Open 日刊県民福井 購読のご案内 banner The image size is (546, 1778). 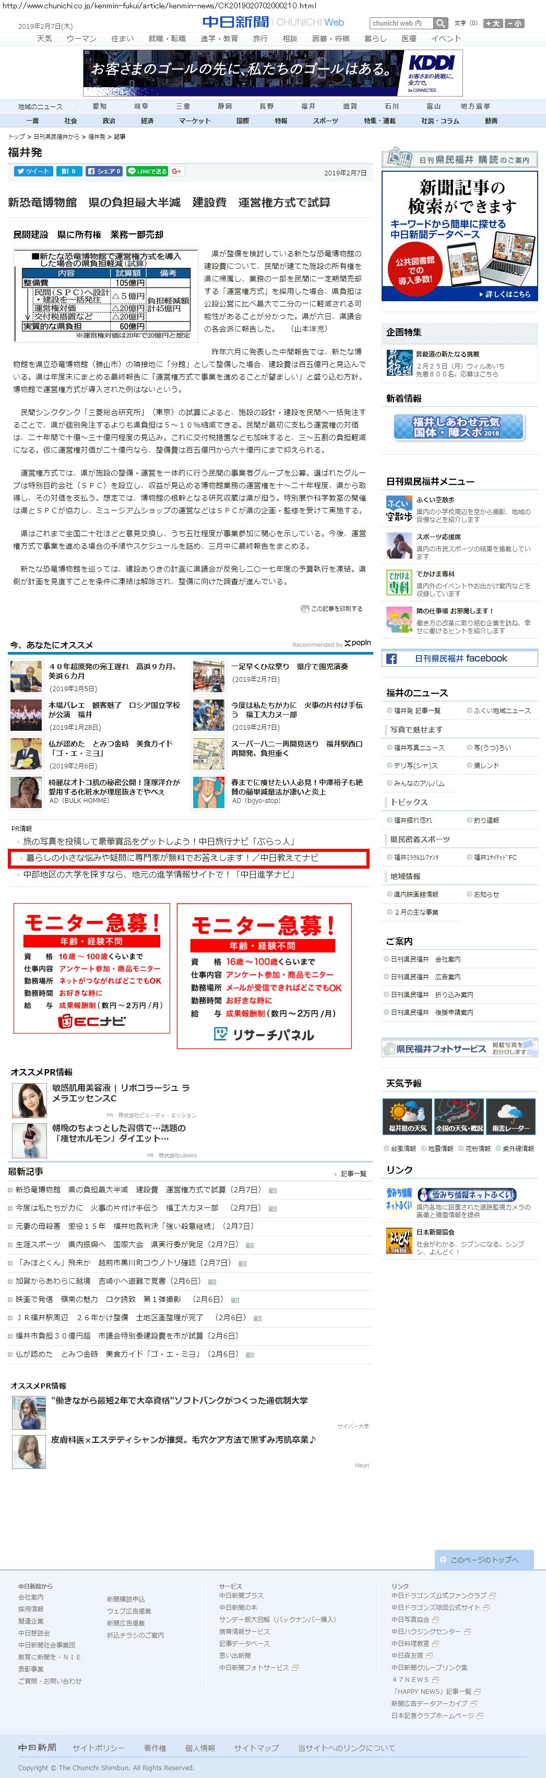[x=460, y=158]
